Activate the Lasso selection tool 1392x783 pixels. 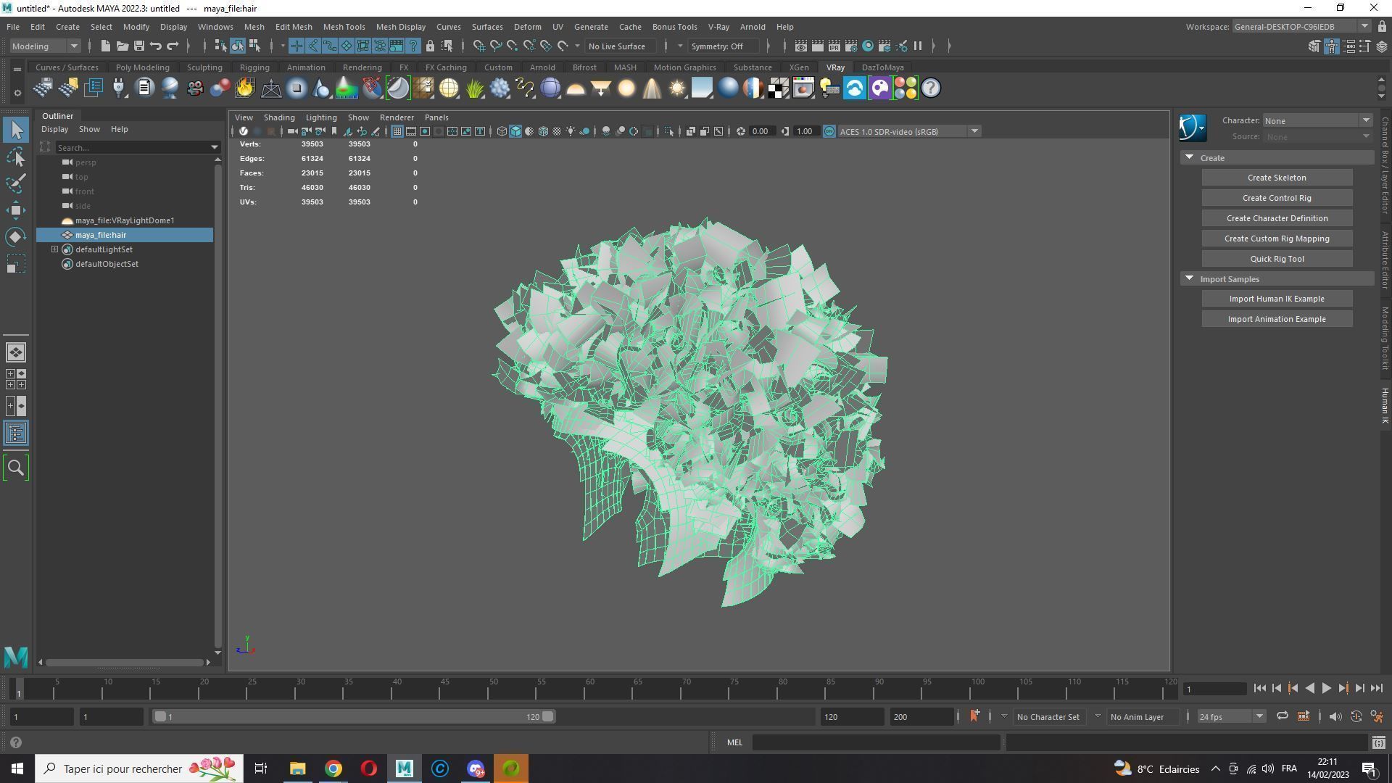coord(15,157)
